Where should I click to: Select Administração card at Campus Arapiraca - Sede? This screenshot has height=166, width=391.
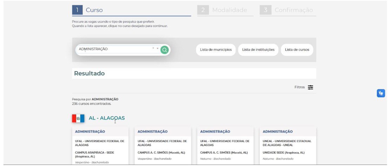[x=100, y=146]
